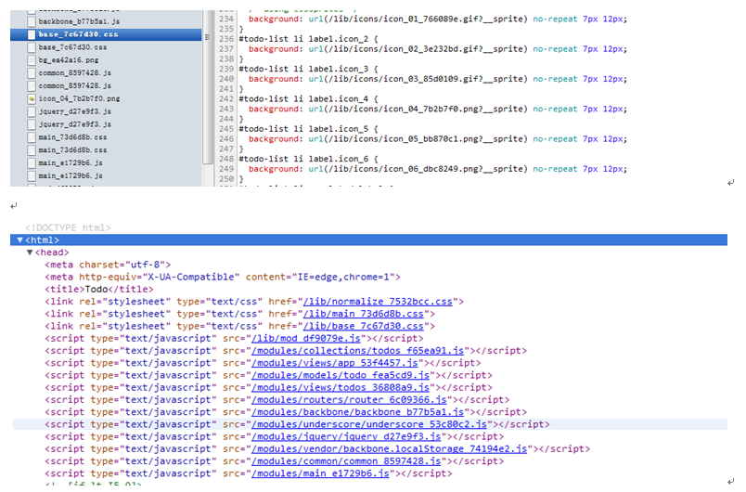
Task: Click the icon_03_85d0109.gif url in code
Action: (x=418, y=79)
